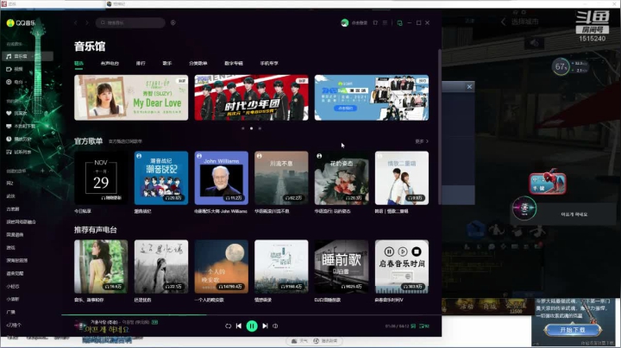Open the NOV 29 daily playlist card
The height and width of the screenshot is (348, 621).
tap(101, 178)
